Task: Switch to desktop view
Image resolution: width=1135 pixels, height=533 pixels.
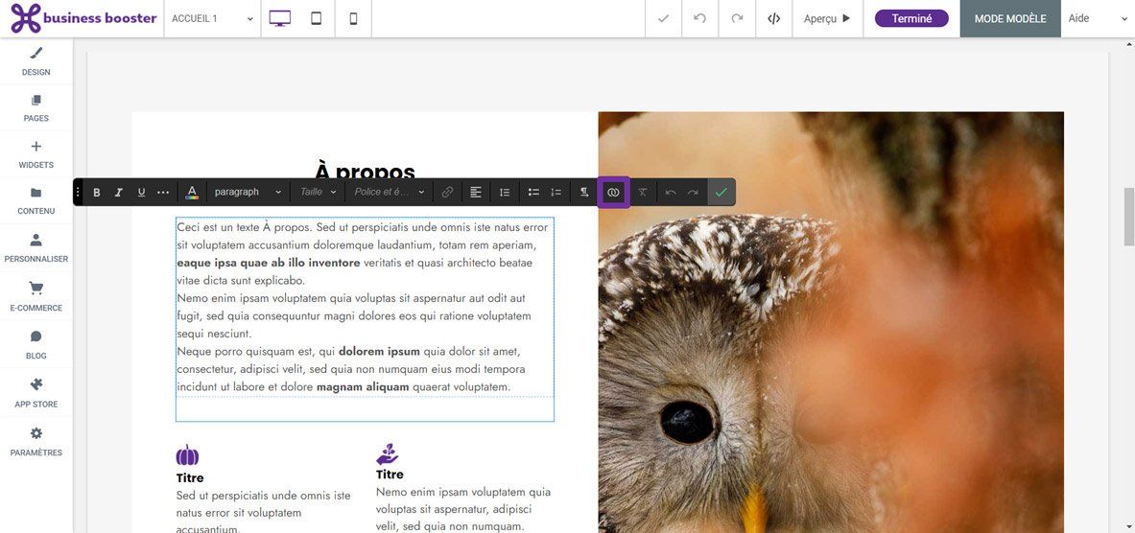Action: point(280,19)
